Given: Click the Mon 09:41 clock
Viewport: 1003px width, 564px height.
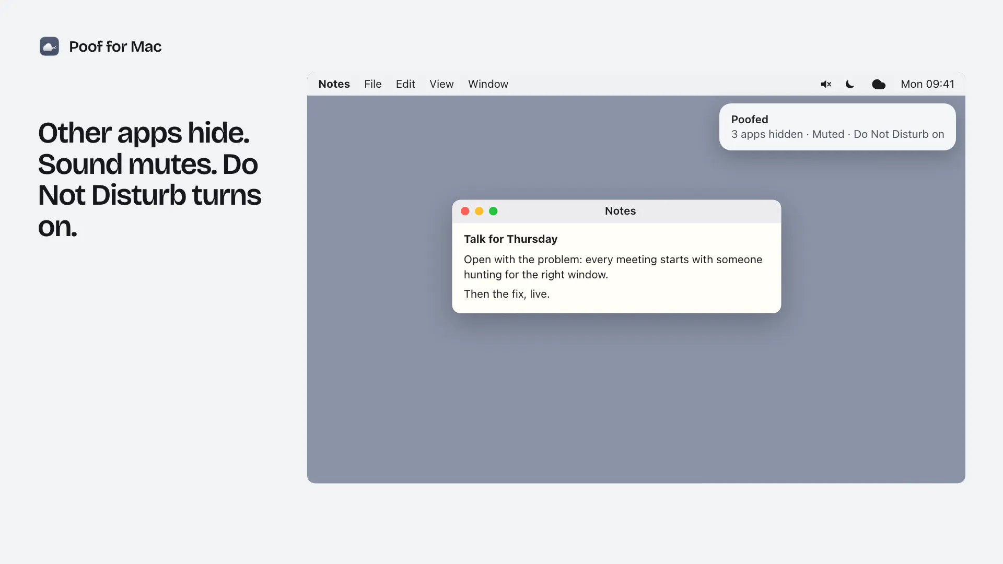Looking at the screenshot, I should 927,84.
